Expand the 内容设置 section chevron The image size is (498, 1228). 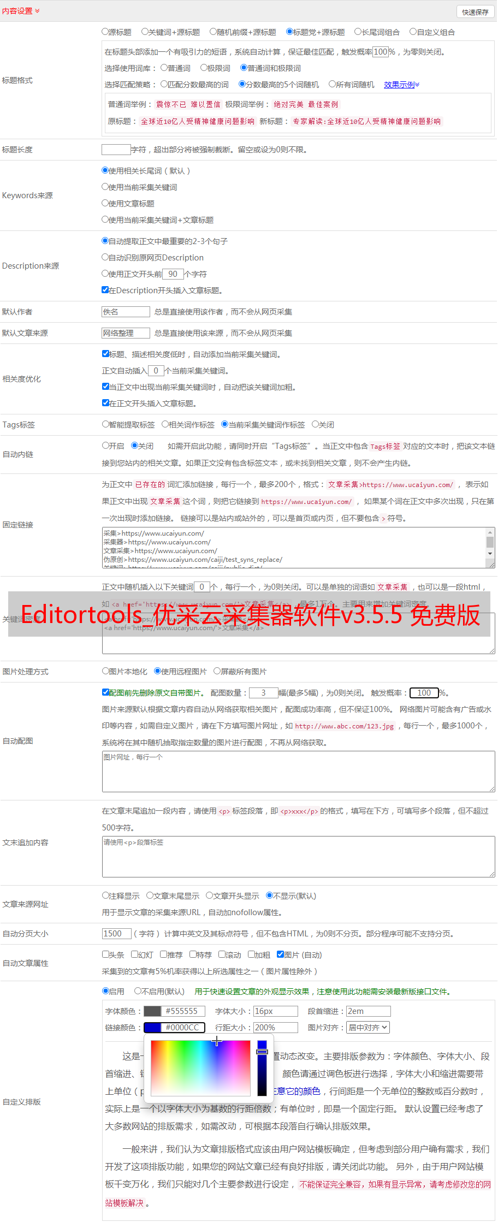(37, 11)
